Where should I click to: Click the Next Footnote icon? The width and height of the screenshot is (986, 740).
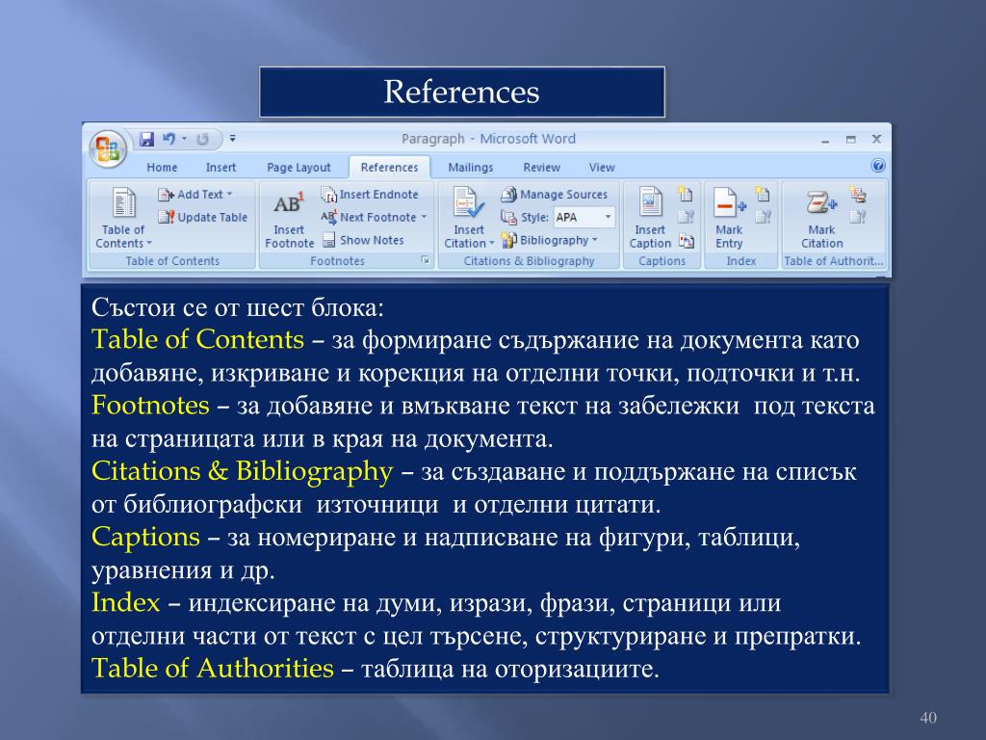[x=329, y=217]
